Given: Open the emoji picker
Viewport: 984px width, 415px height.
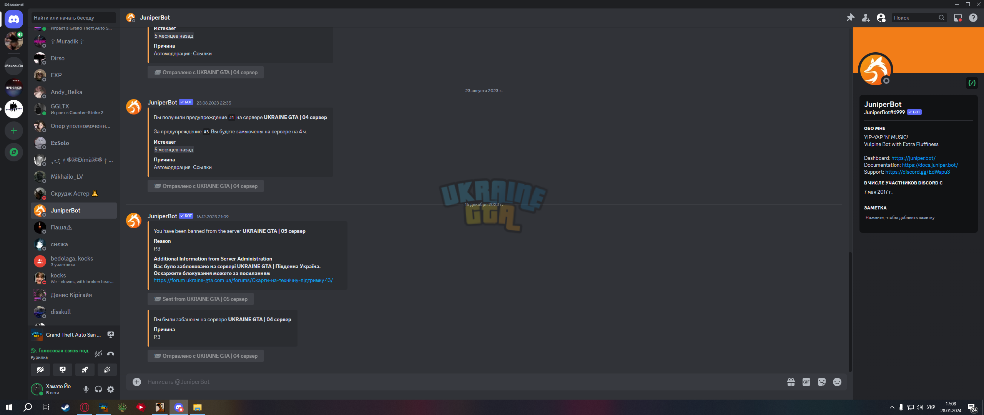Looking at the screenshot, I should 837,382.
